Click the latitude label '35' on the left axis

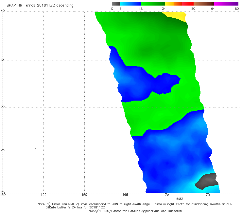tap(3, 60)
